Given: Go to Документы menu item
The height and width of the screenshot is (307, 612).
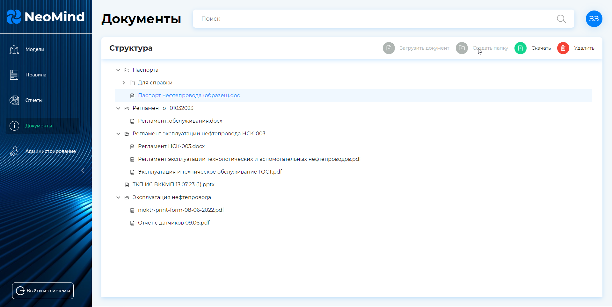Looking at the screenshot, I should (x=39, y=126).
